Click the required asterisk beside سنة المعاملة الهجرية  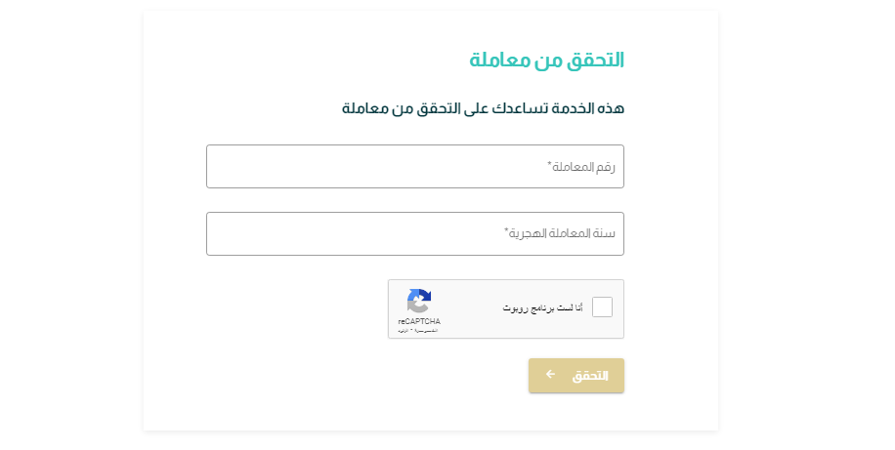(x=506, y=230)
